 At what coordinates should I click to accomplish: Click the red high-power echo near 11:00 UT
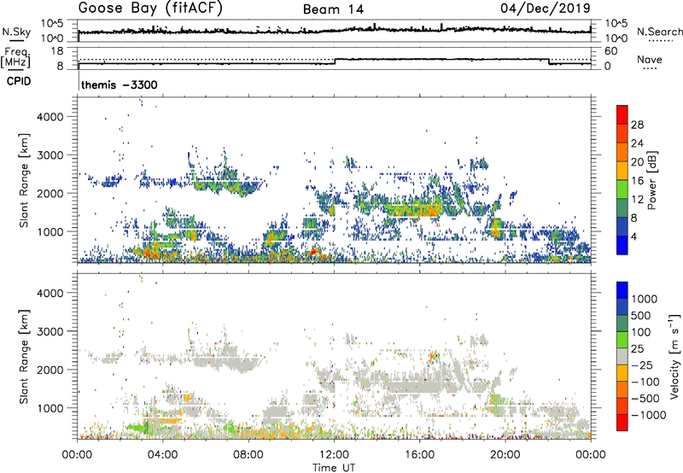(312, 252)
